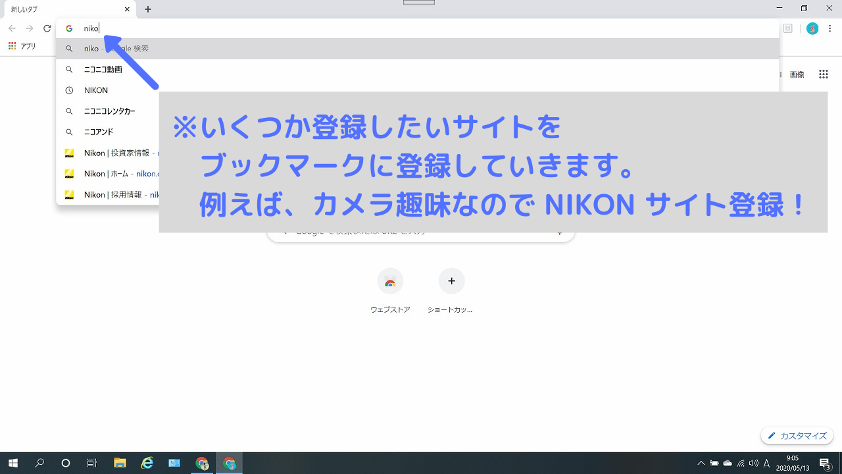Open Chrome three-dot menu

[830, 28]
